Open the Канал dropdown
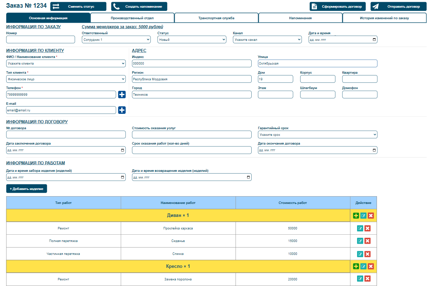The height and width of the screenshot is (286, 430). pyautogui.click(x=267, y=40)
